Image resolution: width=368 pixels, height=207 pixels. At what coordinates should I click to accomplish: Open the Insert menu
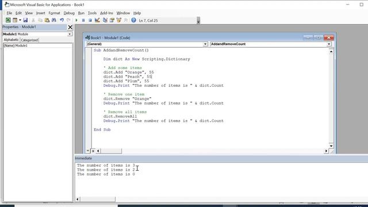(x=41, y=13)
